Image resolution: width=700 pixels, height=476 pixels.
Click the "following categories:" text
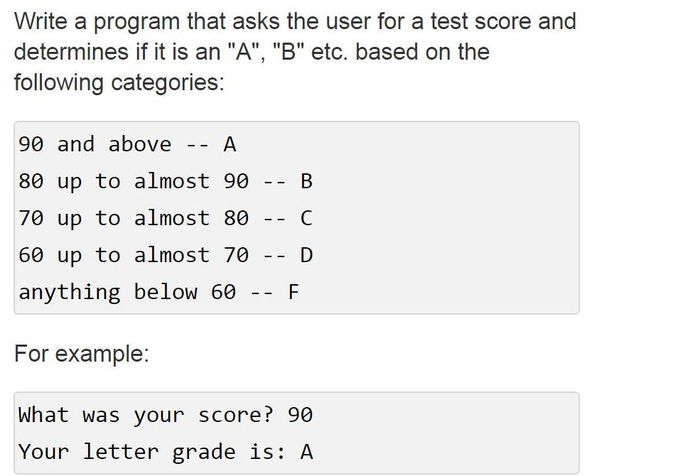(x=119, y=82)
